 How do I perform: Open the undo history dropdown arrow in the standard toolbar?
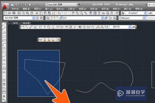pos(62,13)
